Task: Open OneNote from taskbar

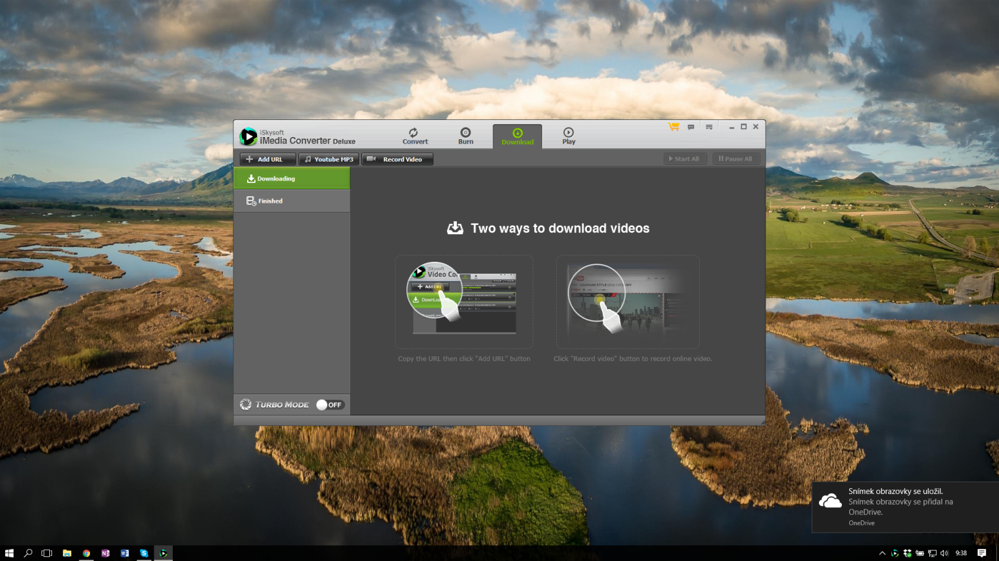Action: coord(105,553)
